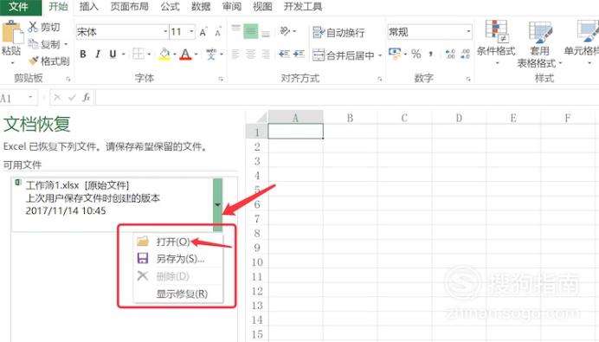The width and height of the screenshot is (599, 342).
Task: Open the 对齐方式 alignment dialog launcher
Action: (380, 79)
